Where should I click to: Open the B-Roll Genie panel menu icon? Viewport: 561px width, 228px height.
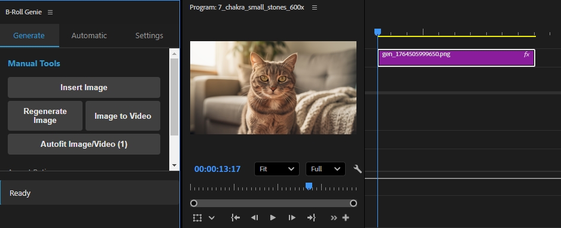[x=50, y=12]
